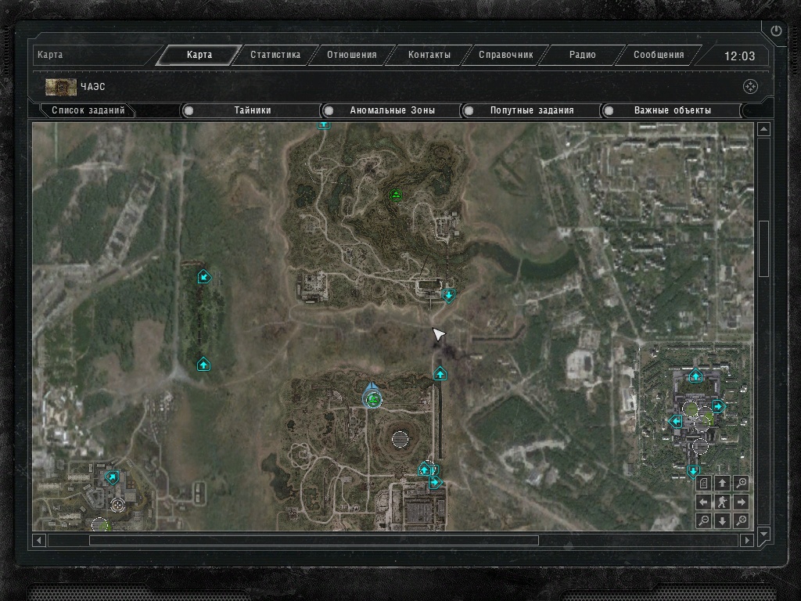Viewport: 801px width, 601px height.
Task: Click cyan right-arrow beside the eastern compound
Action: [x=719, y=406]
